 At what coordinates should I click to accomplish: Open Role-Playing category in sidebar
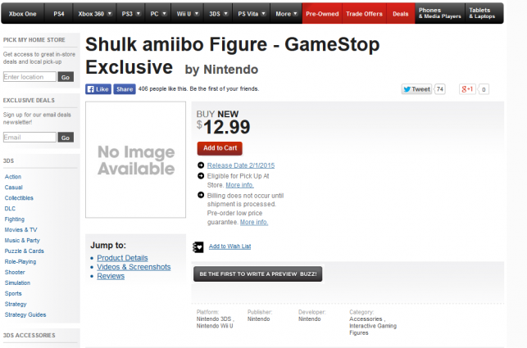[x=20, y=261]
